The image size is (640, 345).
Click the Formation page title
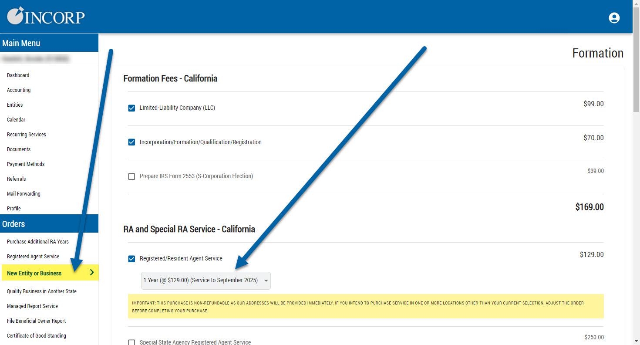[x=598, y=53]
